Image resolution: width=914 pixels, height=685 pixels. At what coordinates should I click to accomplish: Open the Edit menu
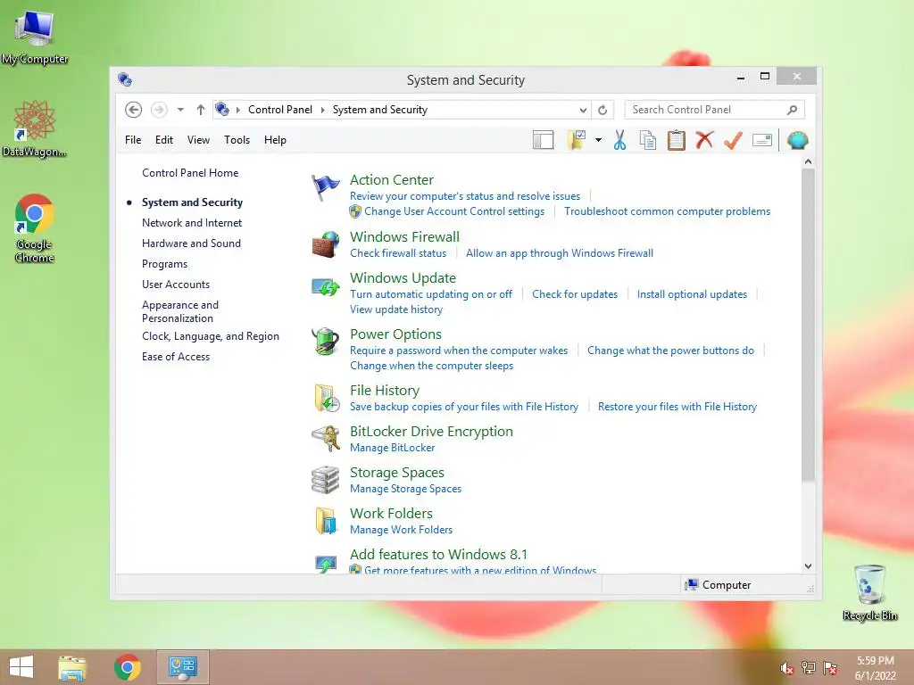tap(164, 140)
